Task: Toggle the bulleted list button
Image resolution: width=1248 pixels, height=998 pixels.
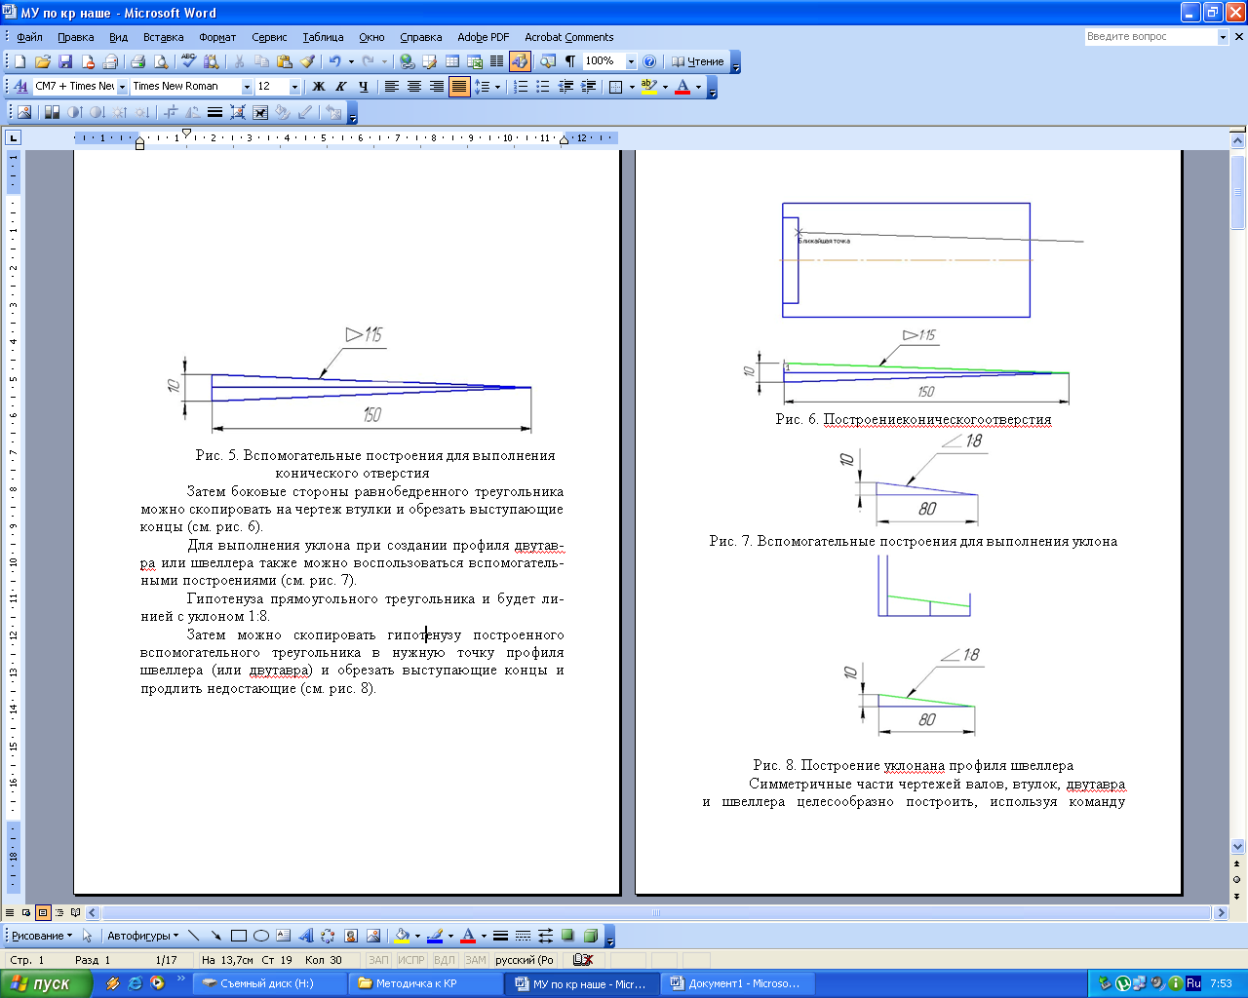Action: point(543,87)
